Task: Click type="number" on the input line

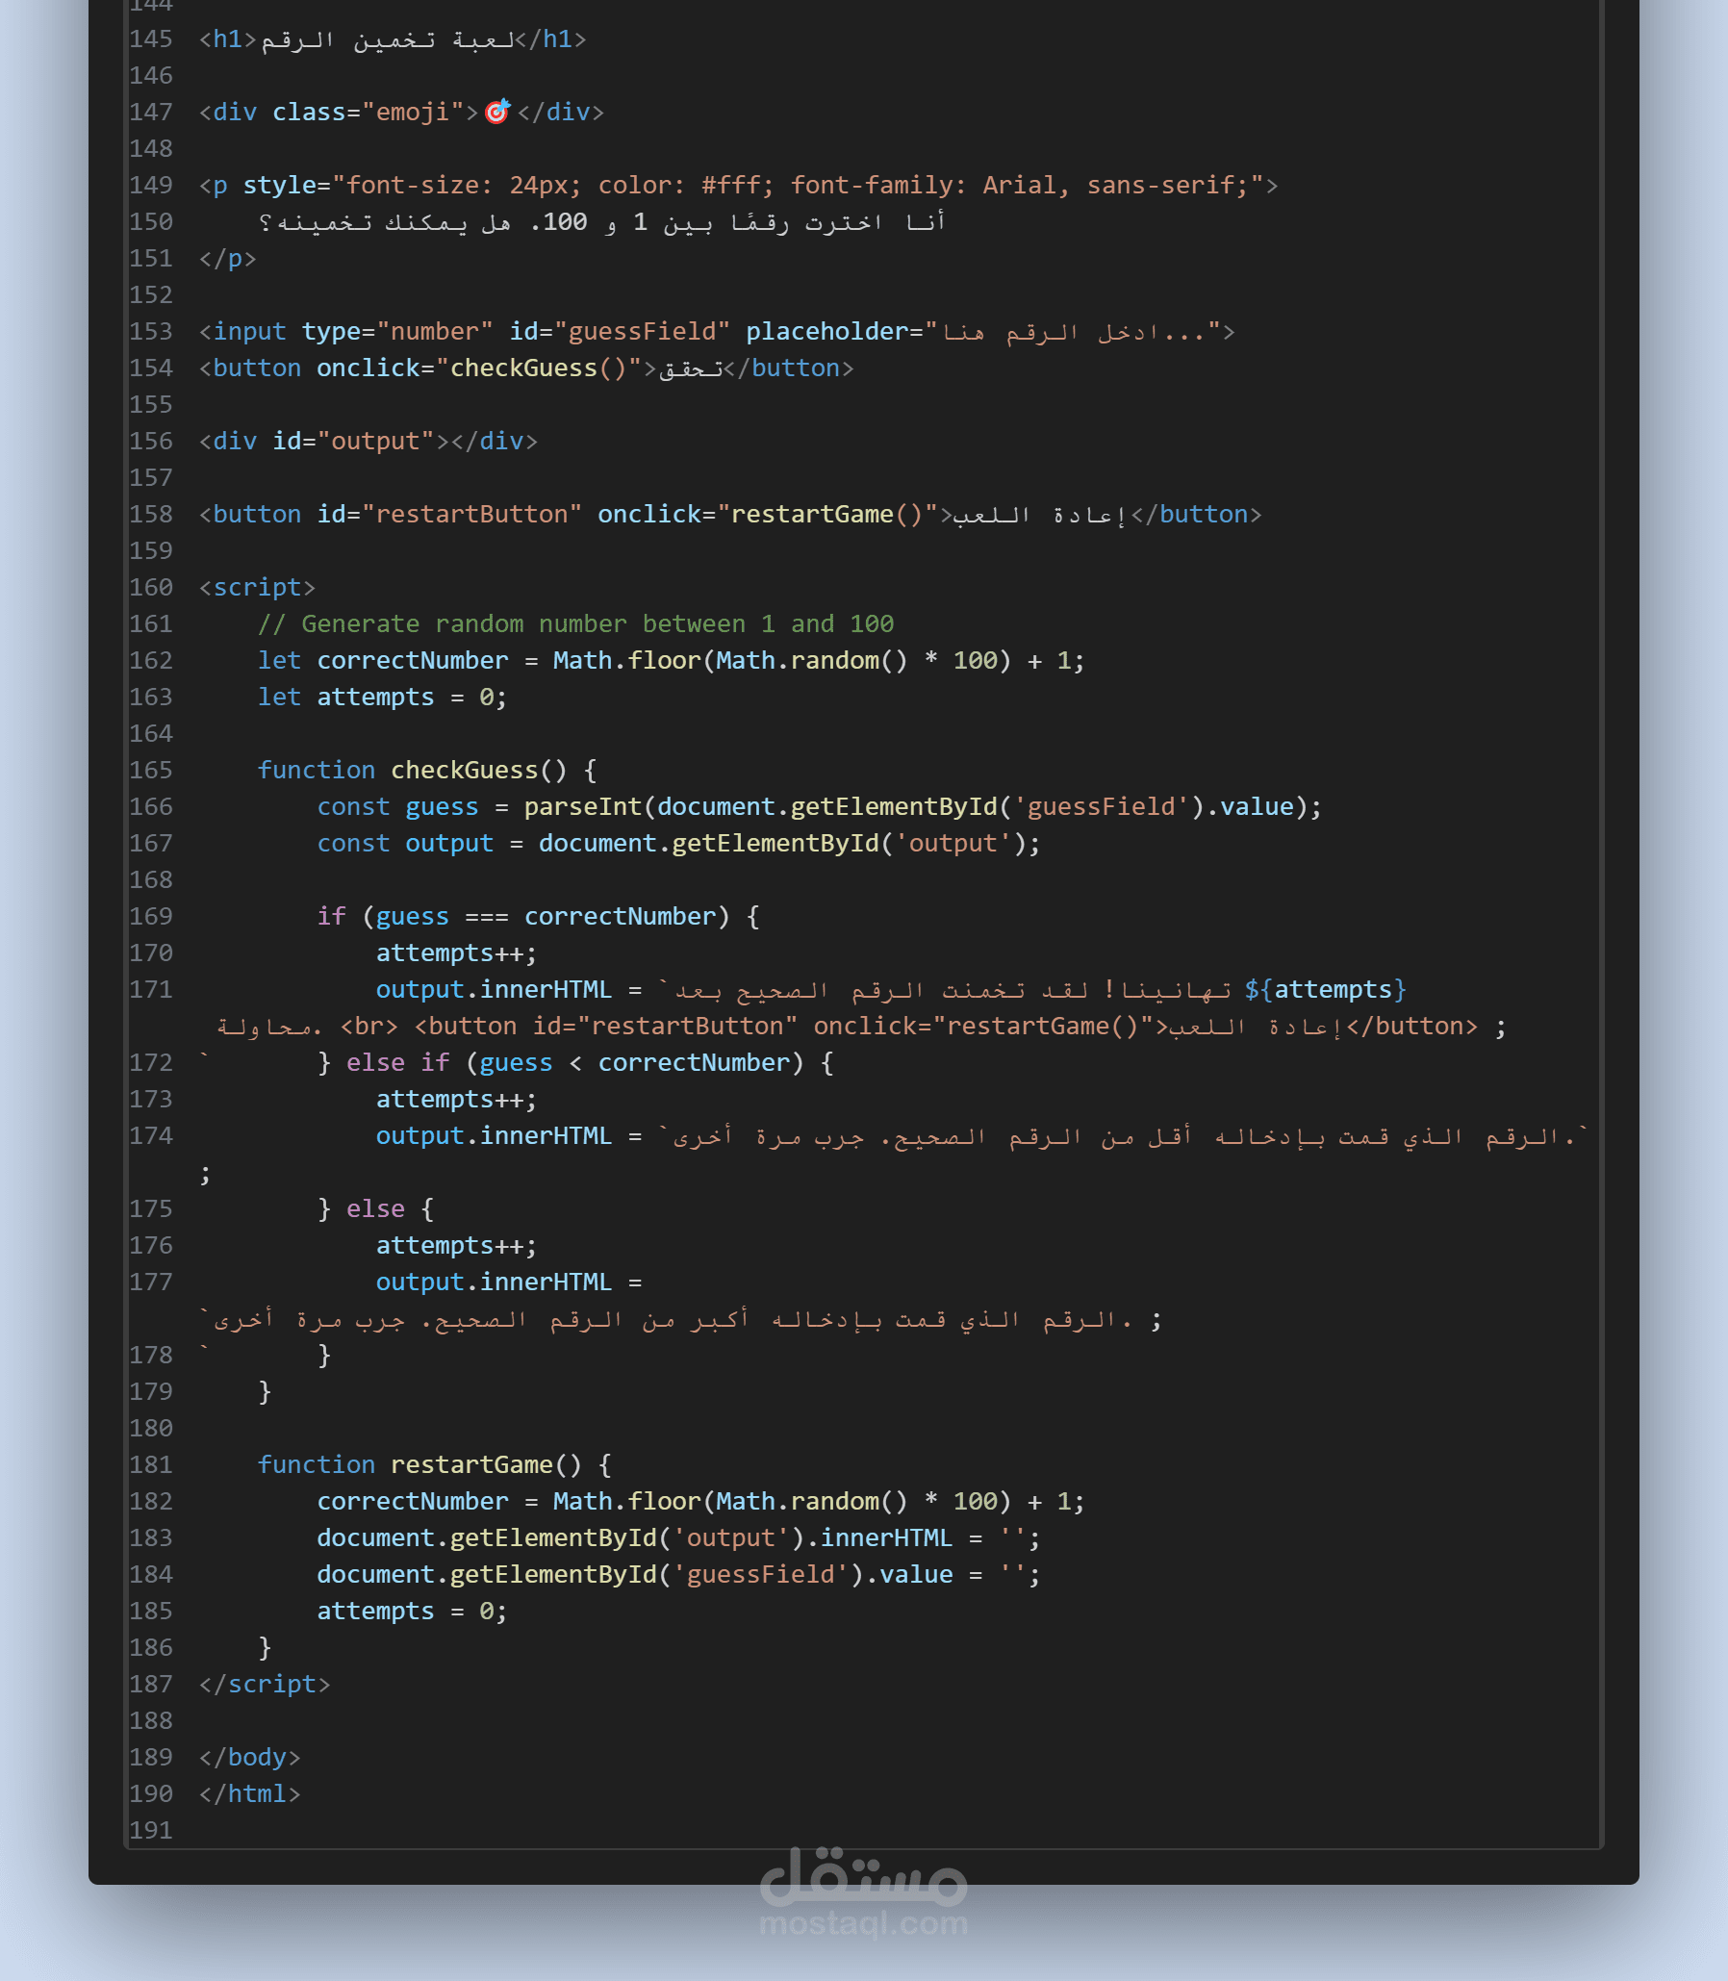Action: click(397, 332)
